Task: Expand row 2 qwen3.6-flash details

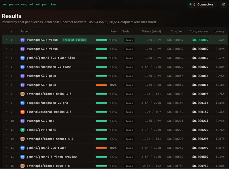Action: click(x=6, y=49)
